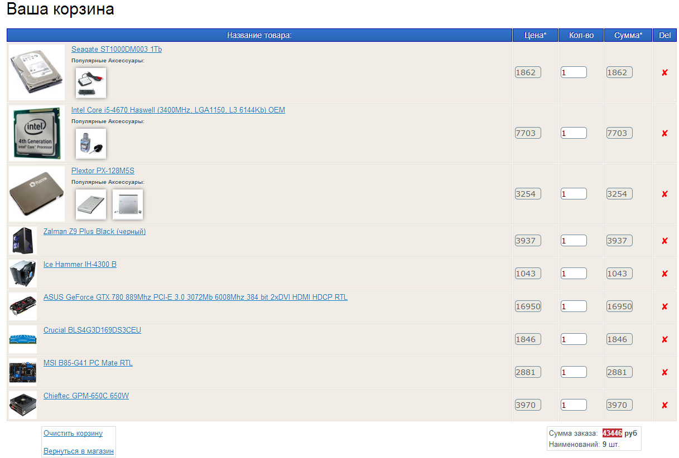Delete Chieftec GPM-650C 650W from cart

point(664,405)
